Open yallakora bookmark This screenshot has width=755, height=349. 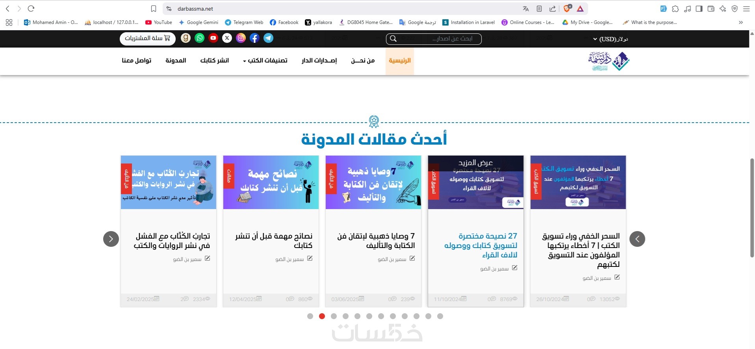click(x=319, y=22)
